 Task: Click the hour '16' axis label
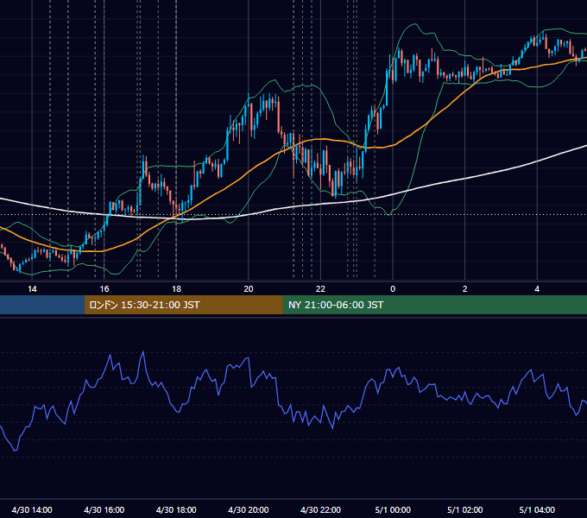104,288
